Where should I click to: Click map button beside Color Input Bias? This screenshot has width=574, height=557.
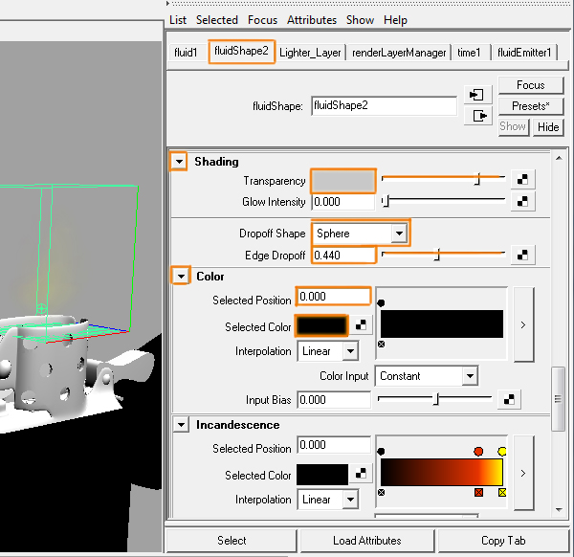(509, 399)
